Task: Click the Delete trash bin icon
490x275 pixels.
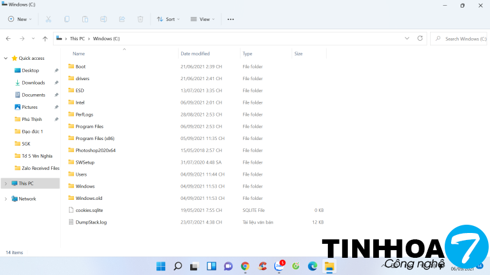Action: pyautogui.click(x=140, y=19)
